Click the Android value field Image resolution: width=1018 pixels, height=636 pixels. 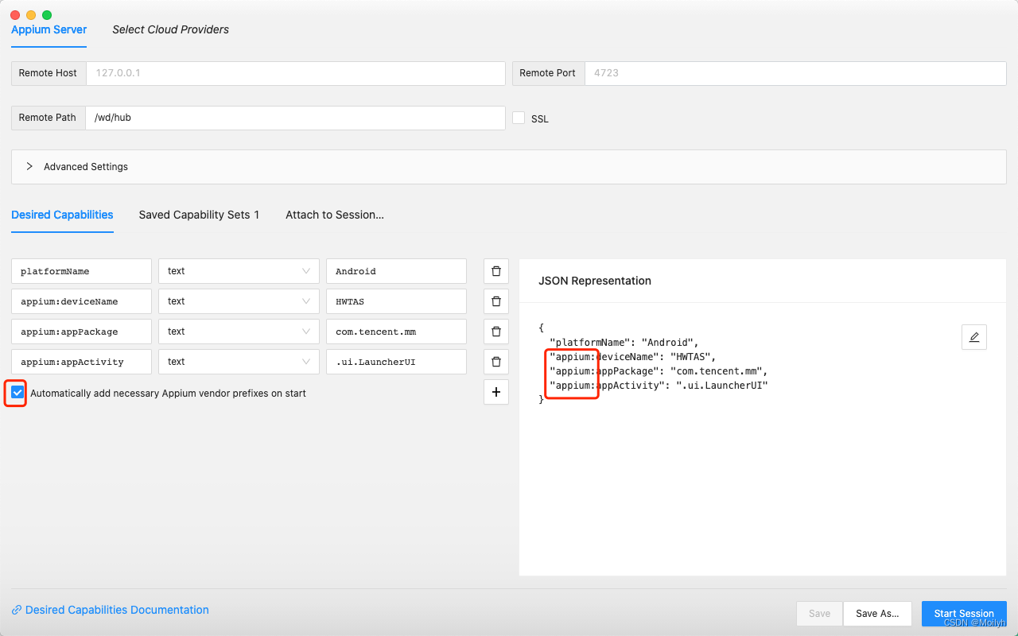point(396,271)
